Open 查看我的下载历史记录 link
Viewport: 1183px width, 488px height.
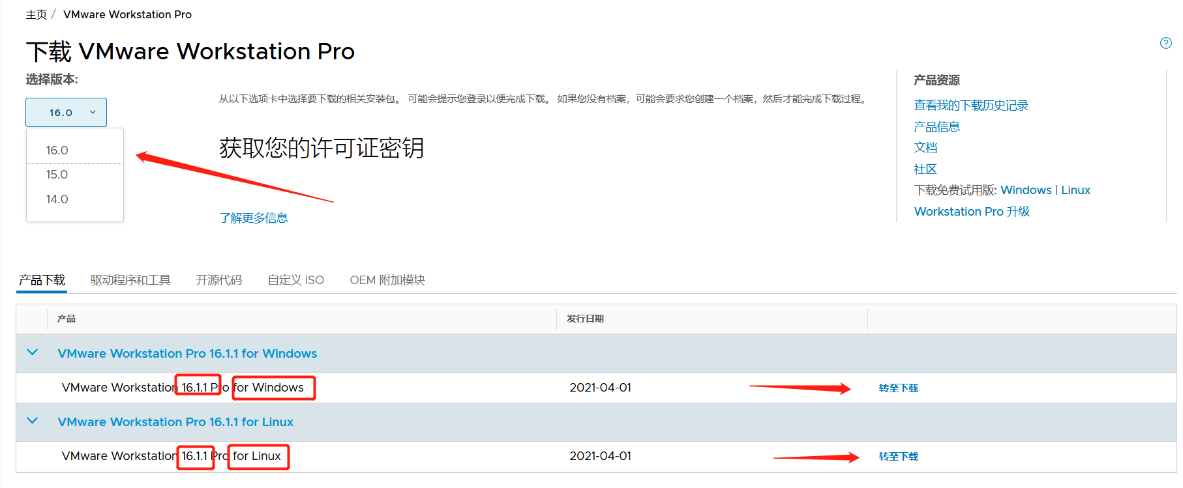coord(971,106)
